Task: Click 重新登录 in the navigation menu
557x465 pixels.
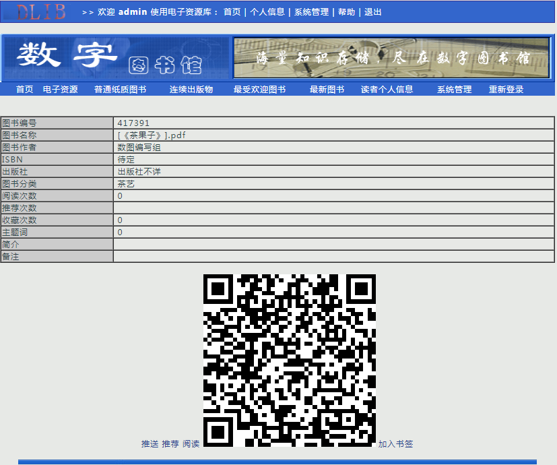Action: 506,90
